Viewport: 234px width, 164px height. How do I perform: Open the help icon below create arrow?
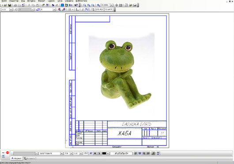[3, 157]
